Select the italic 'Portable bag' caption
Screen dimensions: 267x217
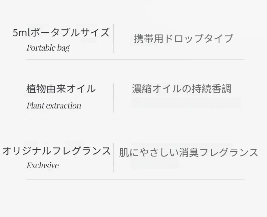pyautogui.click(x=48, y=48)
